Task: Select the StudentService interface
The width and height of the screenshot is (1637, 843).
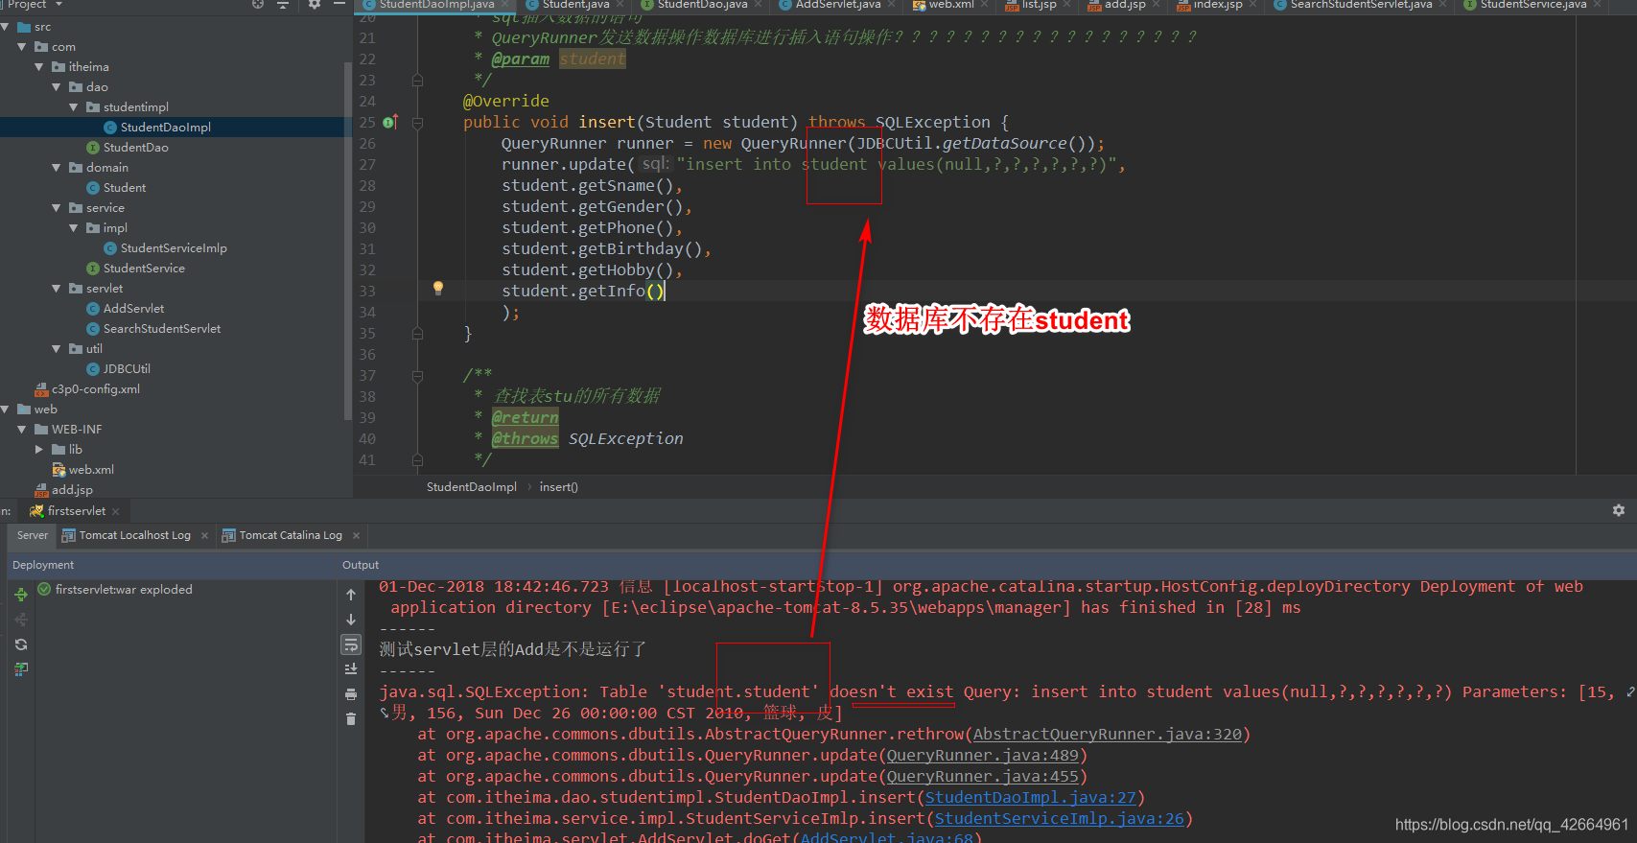Action: click(x=144, y=269)
